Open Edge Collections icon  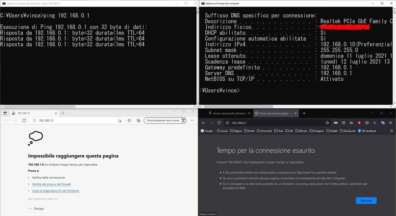click(138, 121)
